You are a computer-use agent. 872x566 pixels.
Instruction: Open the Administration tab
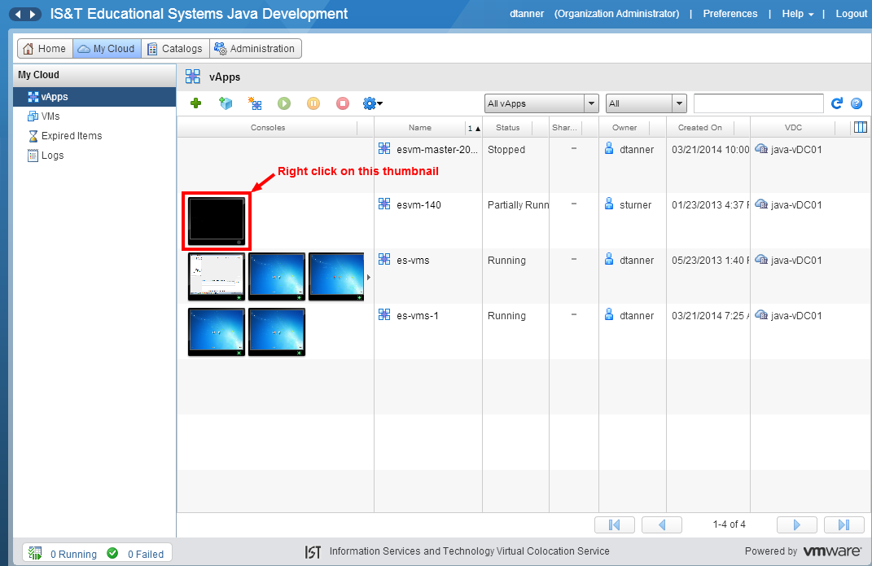[x=255, y=49]
